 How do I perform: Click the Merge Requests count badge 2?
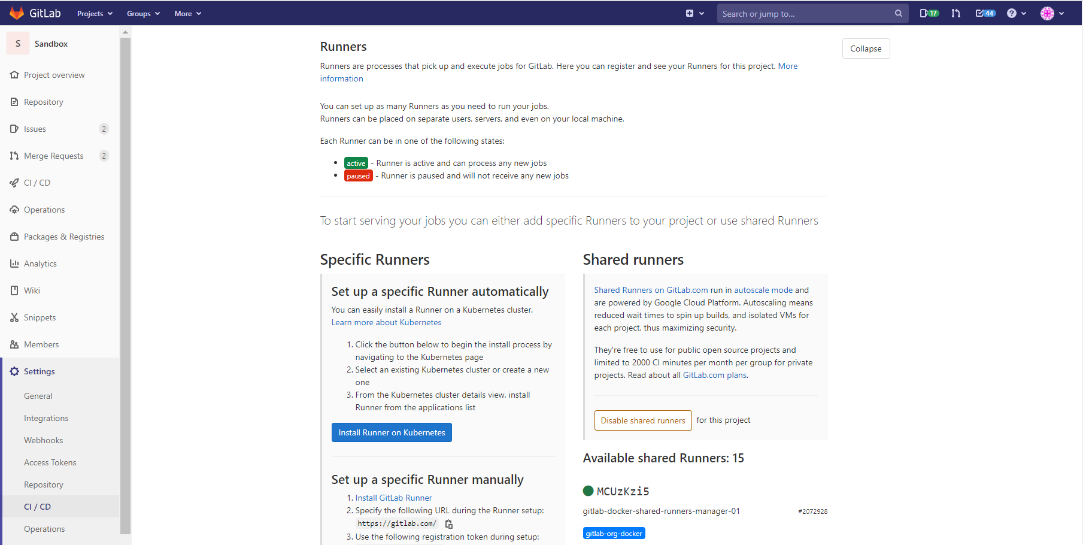point(104,156)
